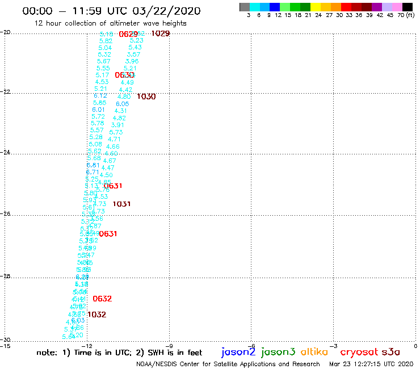Click the orange 'altika' legend label

tap(314, 351)
